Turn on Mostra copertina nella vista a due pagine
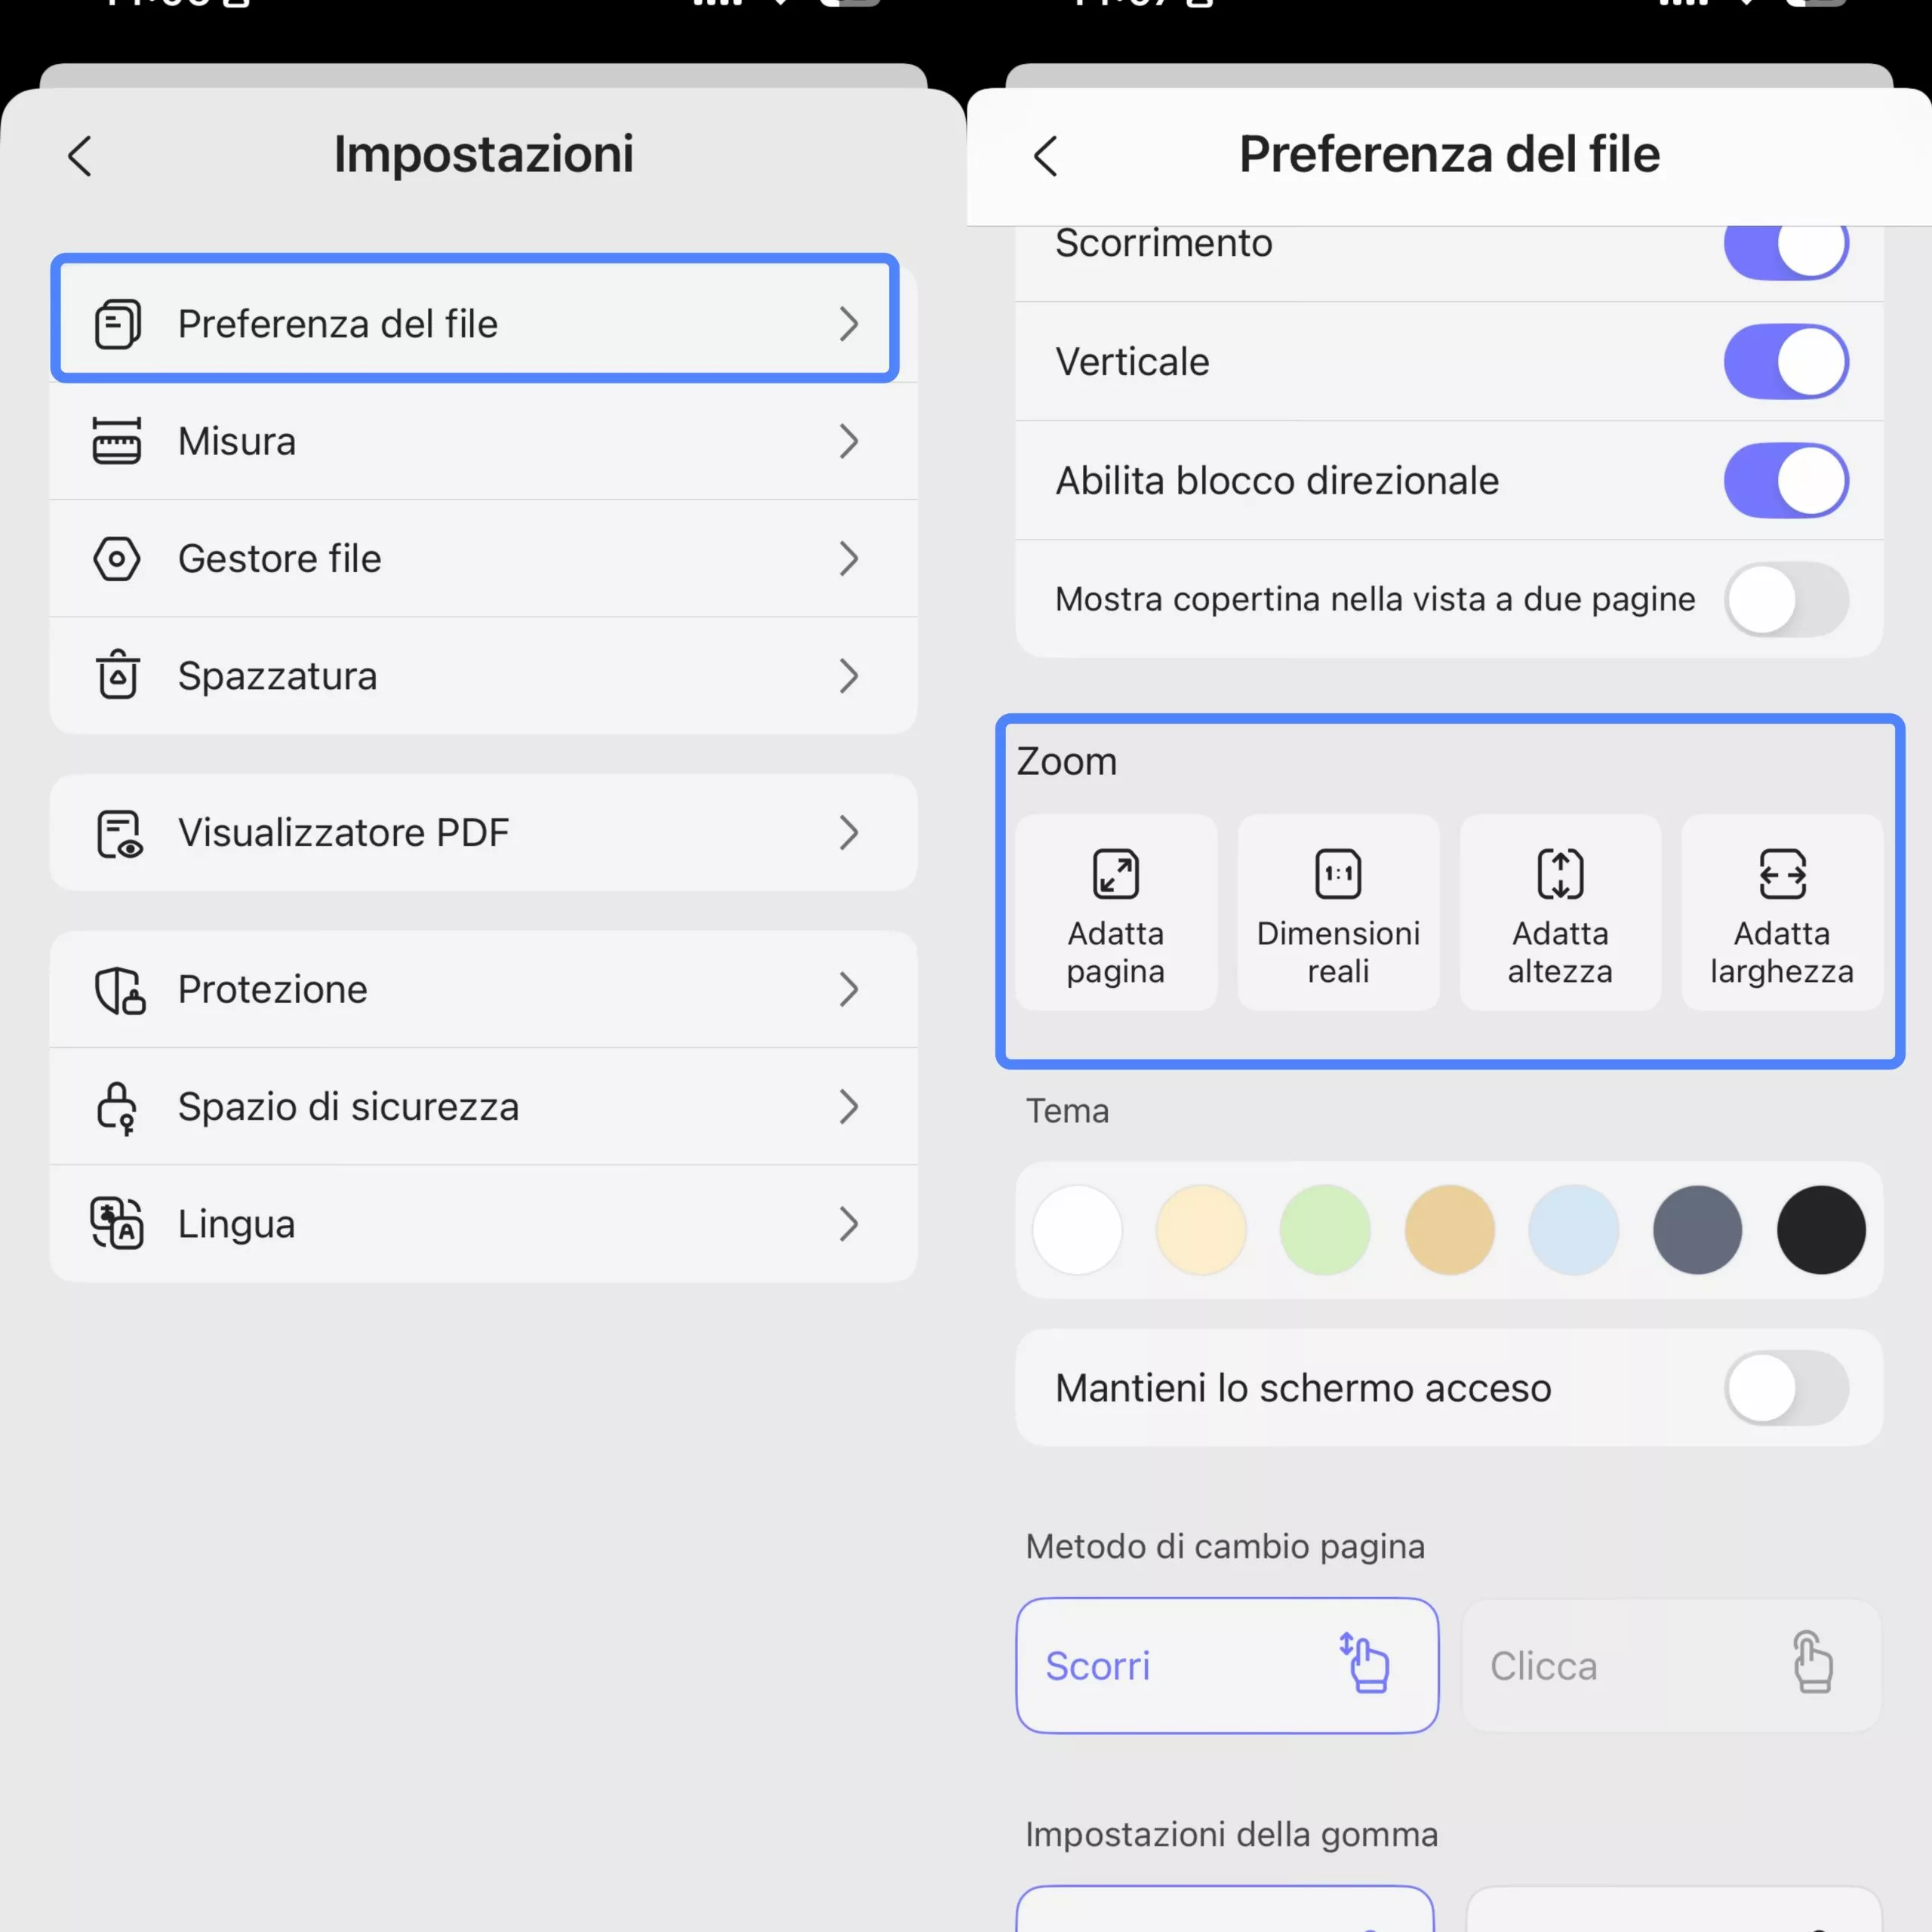This screenshot has width=1932, height=1932. click(x=1786, y=599)
